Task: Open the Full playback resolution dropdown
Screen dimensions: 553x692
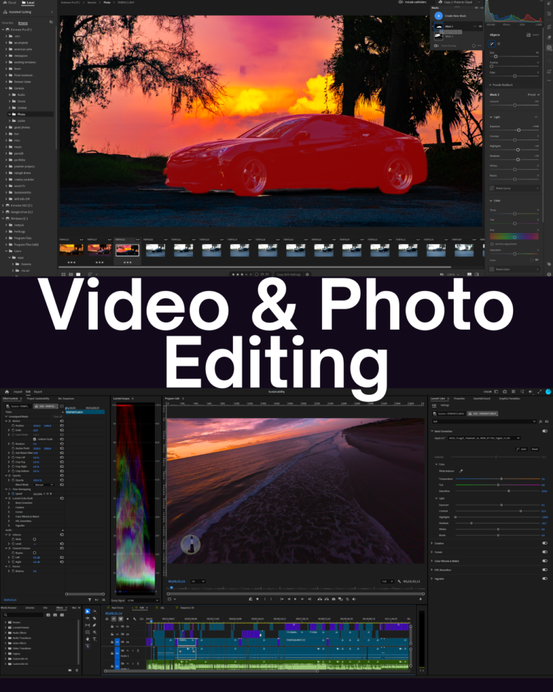Action: (x=387, y=581)
